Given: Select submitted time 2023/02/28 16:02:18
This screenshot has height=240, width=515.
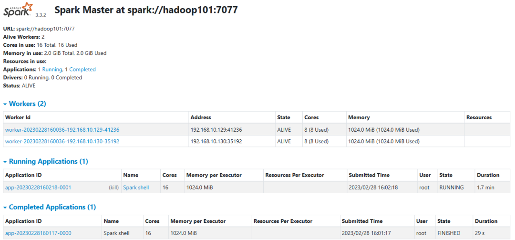Looking at the screenshot, I should click(x=373, y=188).
